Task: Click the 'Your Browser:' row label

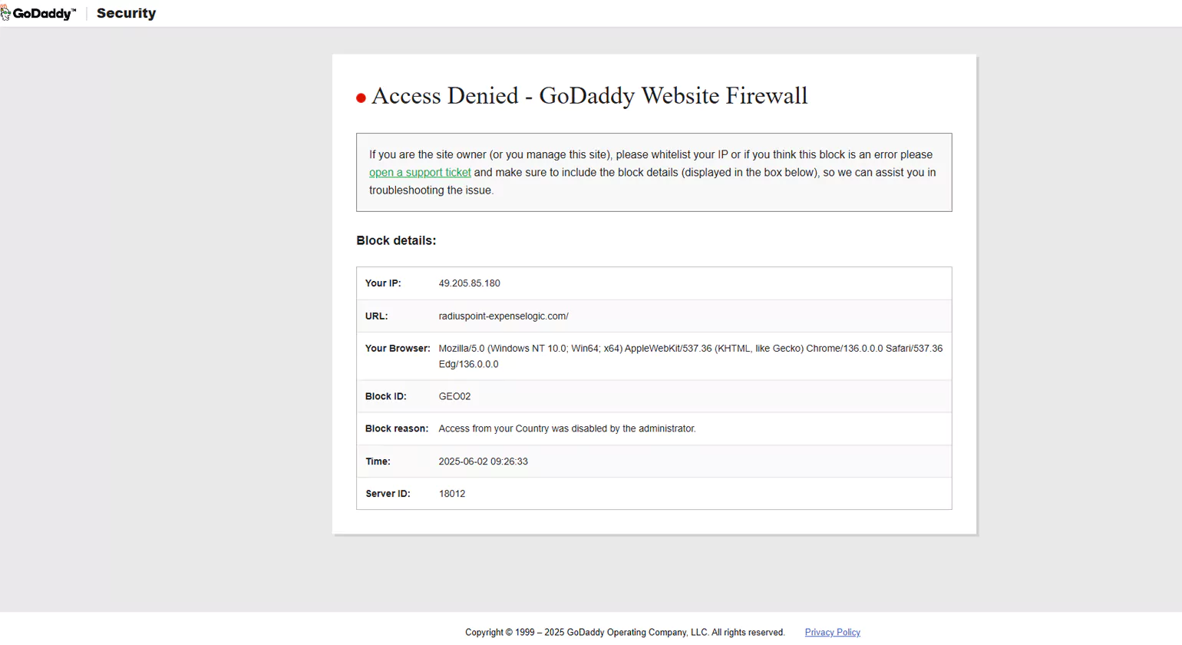Action: pos(398,349)
